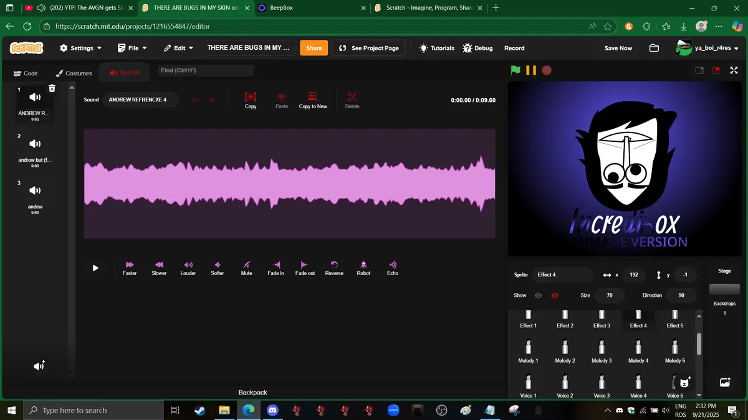
Task: Switch to the BeepBox browser tab
Action: coord(310,8)
